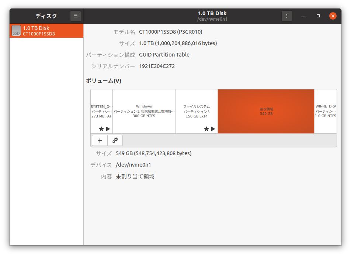The height and width of the screenshot is (256, 351).
Task: Select the 空き領域 549 GB free space segment
Action: pos(266,111)
